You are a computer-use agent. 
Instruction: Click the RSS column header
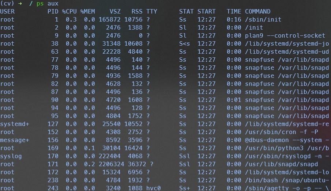(x=137, y=11)
